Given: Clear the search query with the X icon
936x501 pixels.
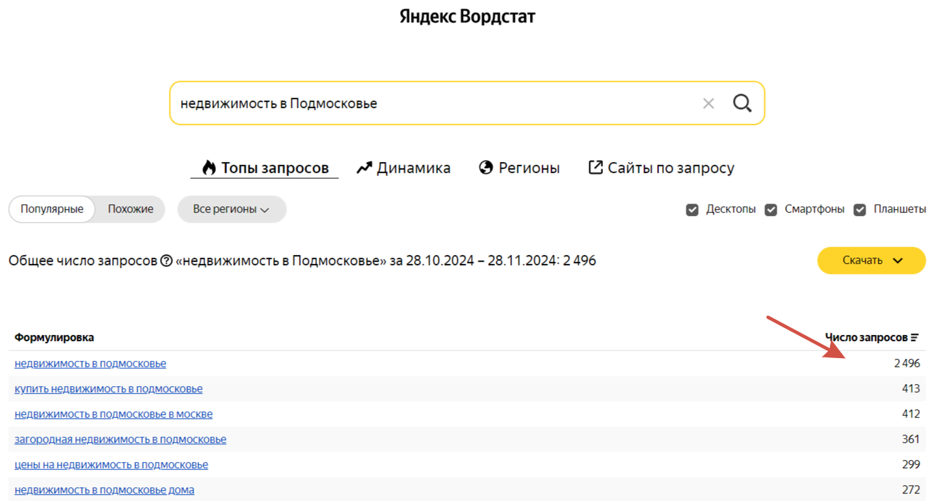Looking at the screenshot, I should (x=708, y=104).
